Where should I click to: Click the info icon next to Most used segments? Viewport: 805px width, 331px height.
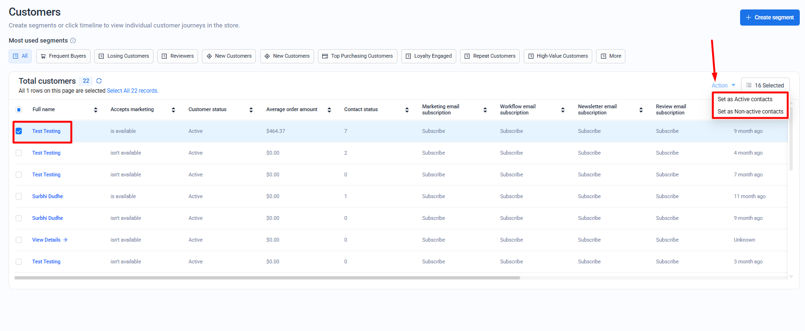pos(73,41)
